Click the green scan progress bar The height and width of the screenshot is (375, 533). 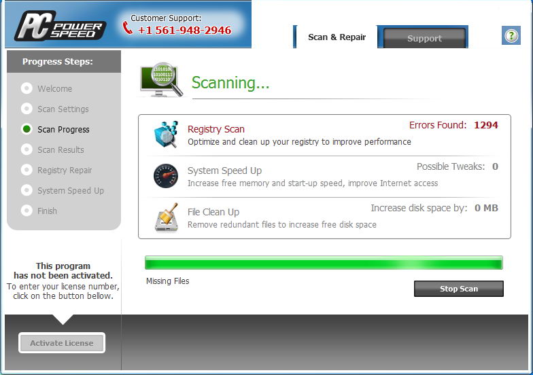pyautogui.click(x=324, y=263)
